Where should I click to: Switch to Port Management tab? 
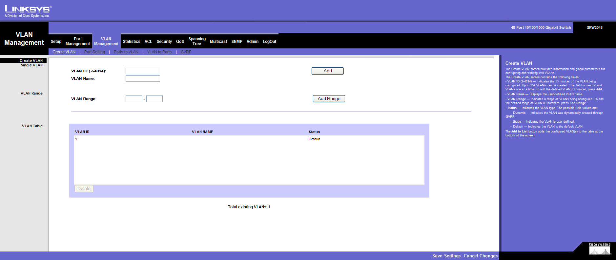78,41
